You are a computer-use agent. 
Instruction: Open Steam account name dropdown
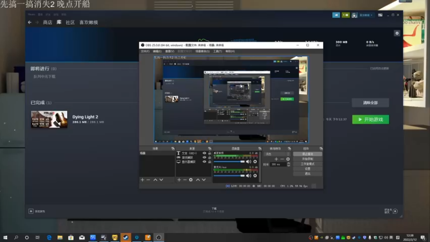pos(366,15)
